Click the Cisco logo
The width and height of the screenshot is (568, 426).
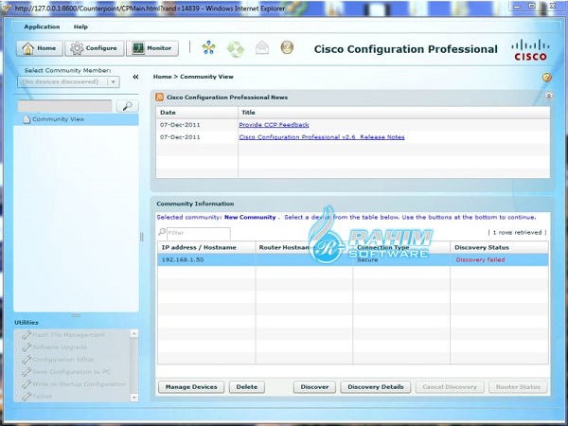(530, 50)
